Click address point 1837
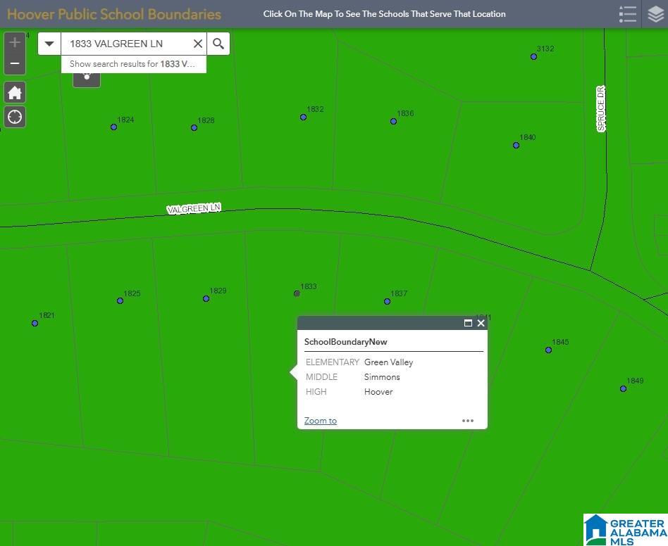This screenshot has height=546, width=668. click(x=388, y=301)
